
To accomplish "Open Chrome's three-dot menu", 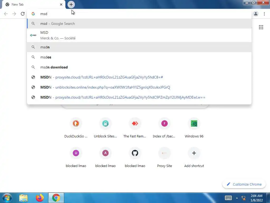I will tap(264, 14).
